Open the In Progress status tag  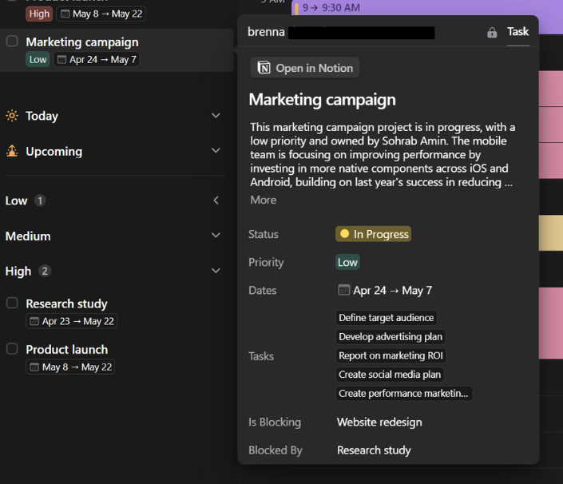pos(373,234)
